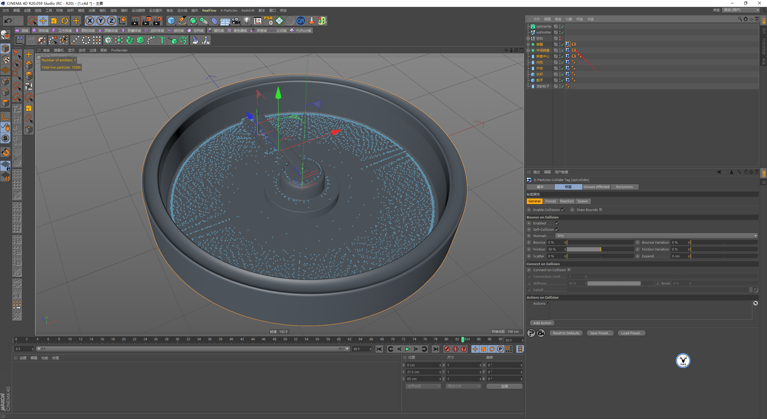Enable the Connect on Collision checkbox
Viewport: 767px width, 419px height.
[x=569, y=270]
